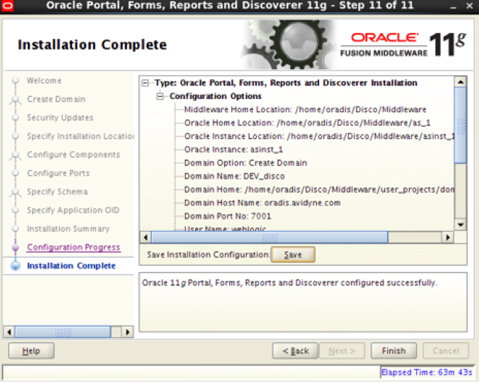
Task: Click the step list horizontal scrollbar thumb
Action: (63, 332)
